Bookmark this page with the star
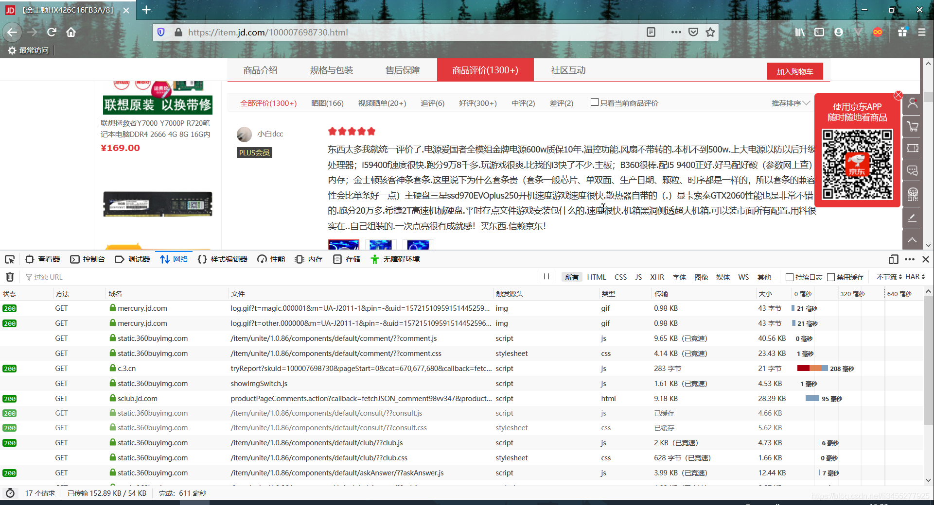The image size is (934, 505). pyautogui.click(x=710, y=33)
